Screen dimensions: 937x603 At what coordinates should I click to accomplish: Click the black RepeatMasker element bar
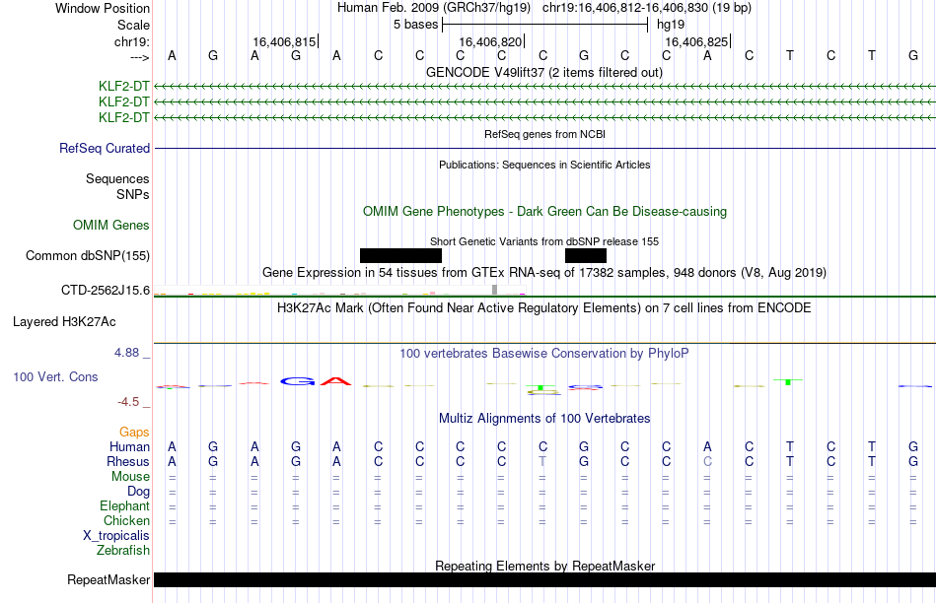pyautogui.click(x=544, y=579)
